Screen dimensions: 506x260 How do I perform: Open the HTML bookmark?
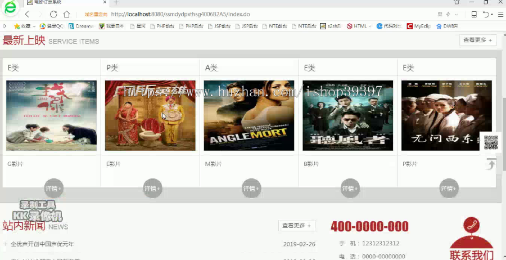(x=357, y=26)
